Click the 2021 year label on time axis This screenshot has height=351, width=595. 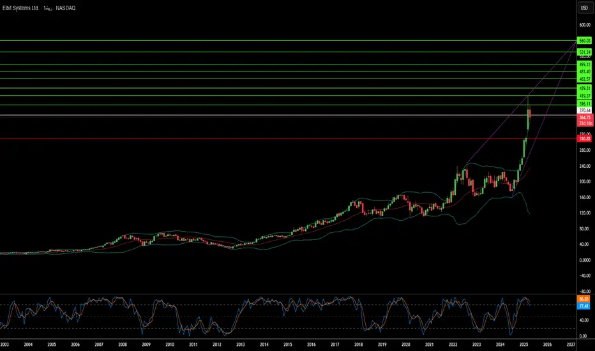[x=429, y=345]
